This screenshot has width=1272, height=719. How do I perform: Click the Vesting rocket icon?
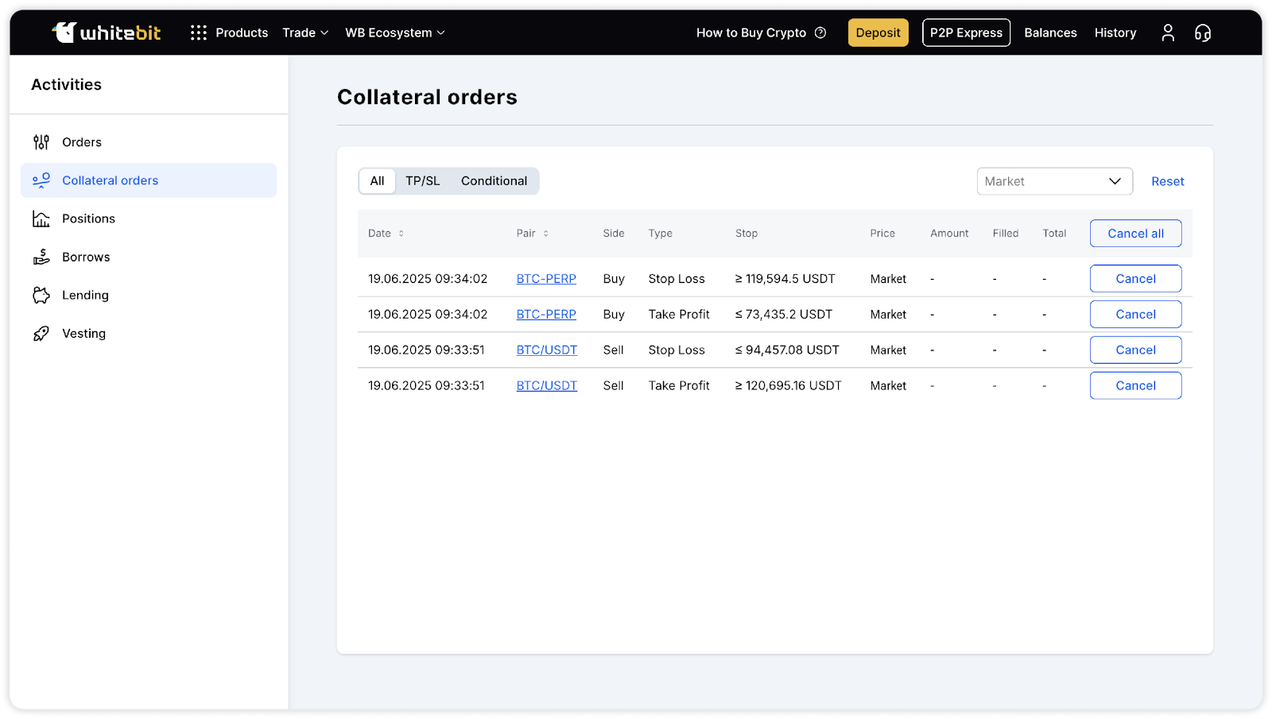pyautogui.click(x=41, y=334)
